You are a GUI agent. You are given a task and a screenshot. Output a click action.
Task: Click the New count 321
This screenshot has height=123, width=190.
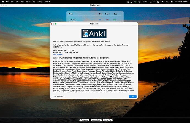click(100, 20)
